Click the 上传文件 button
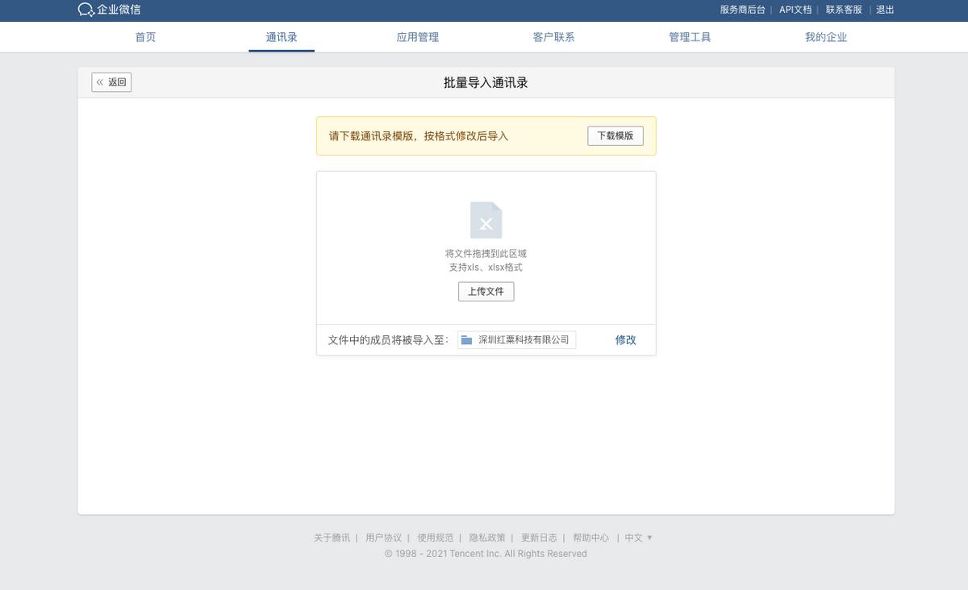The height and width of the screenshot is (590, 968). [486, 291]
